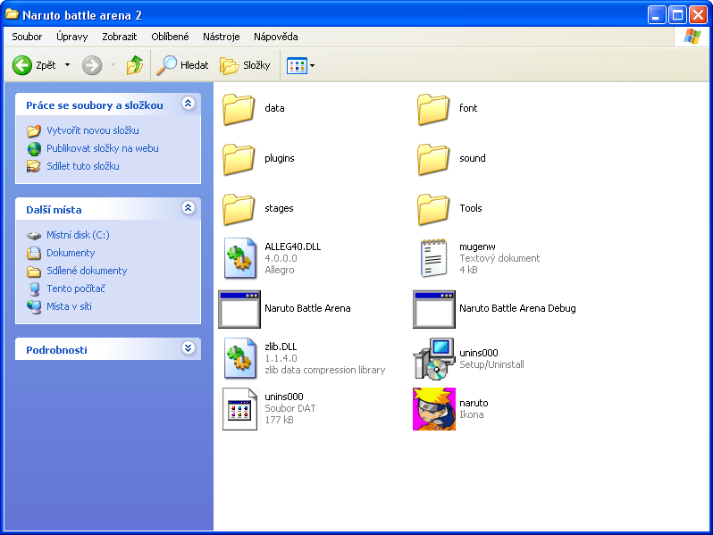Toggle the Složky folders pane button
Image resolution: width=713 pixels, height=535 pixels.
click(x=245, y=65)
